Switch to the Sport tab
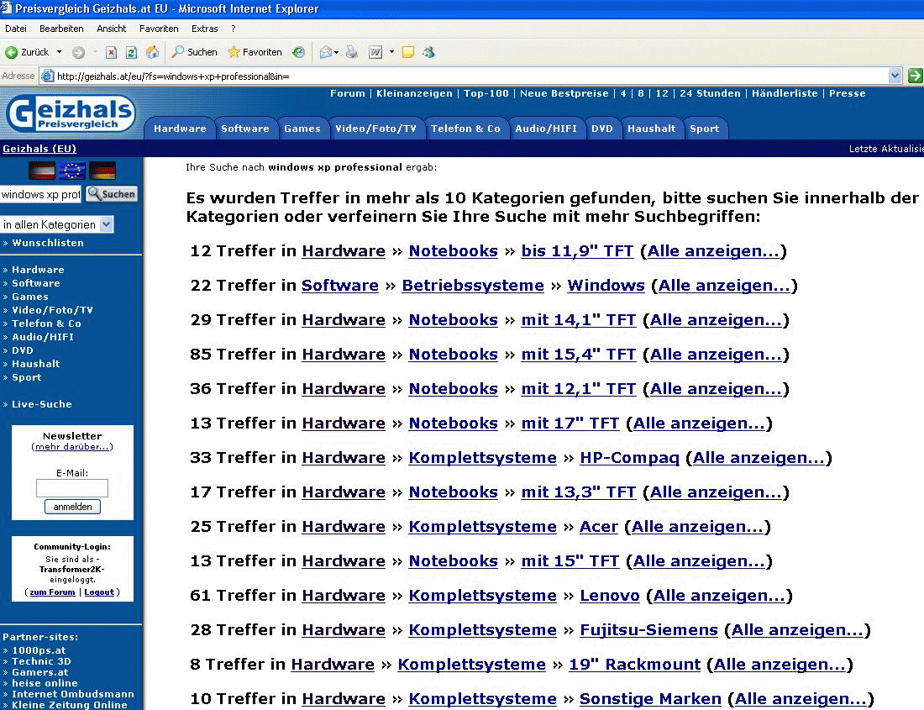The image size is (924, 710). tap(704, 129)
